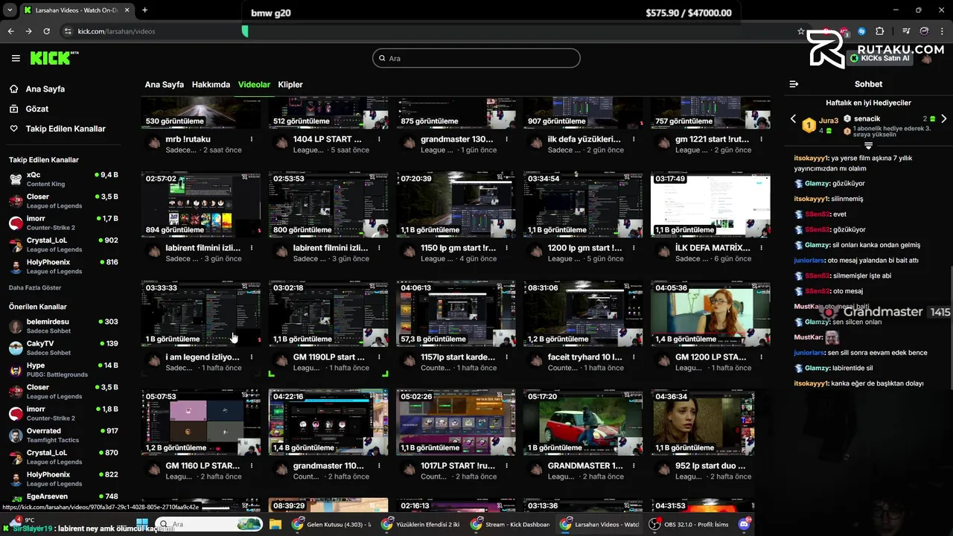Bookmark page with the star icon
The height and width of the screenshot is (536, 953).
point(801,31)
